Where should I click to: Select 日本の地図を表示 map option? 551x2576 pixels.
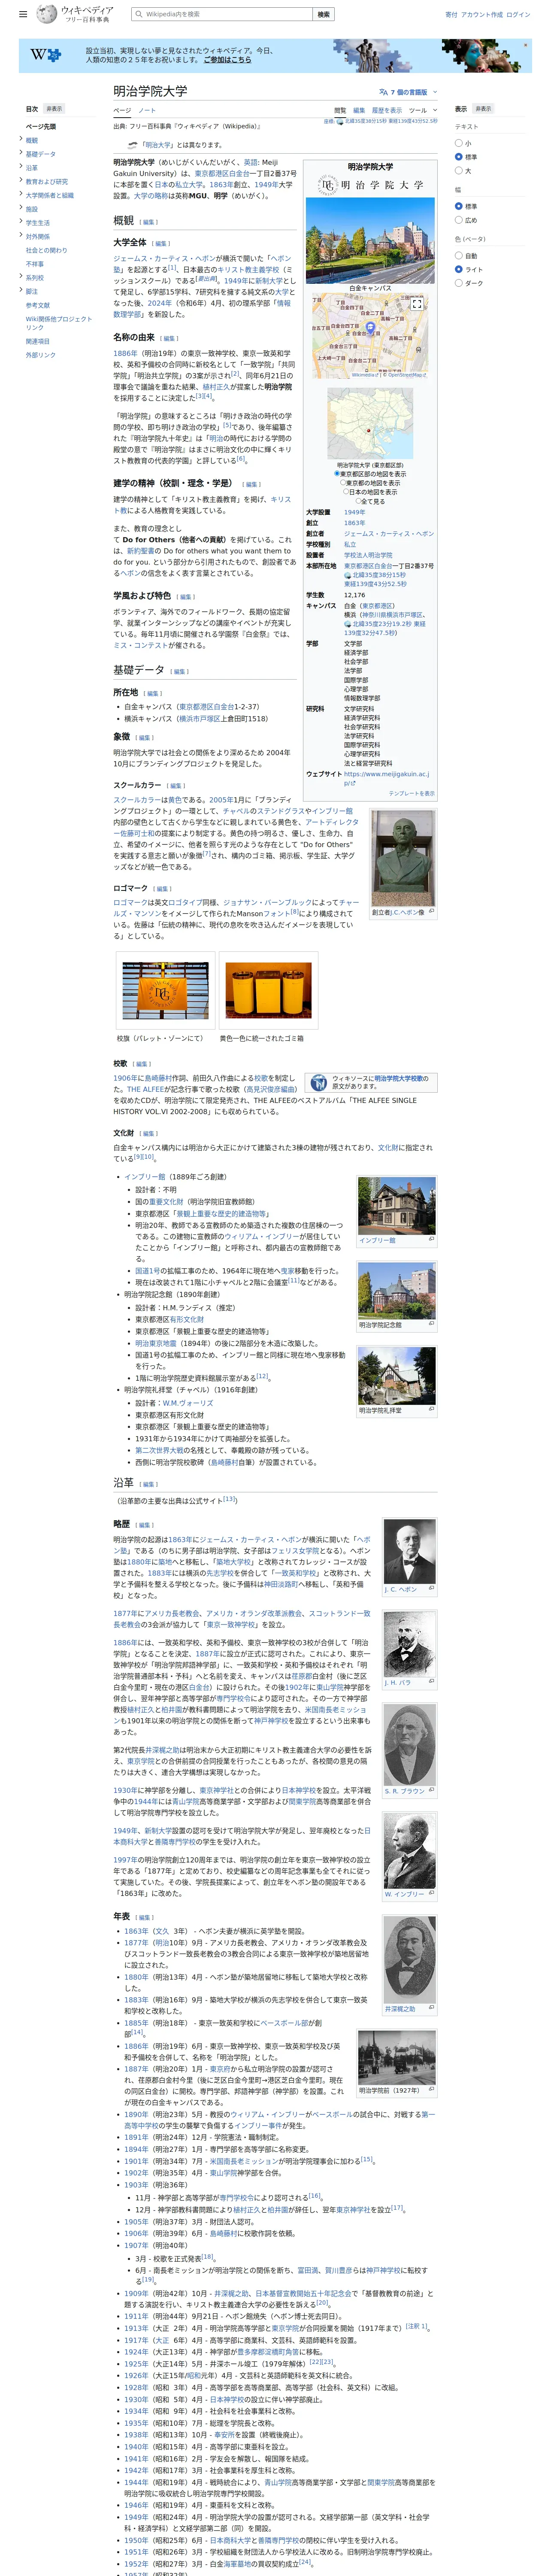[346, 492]
